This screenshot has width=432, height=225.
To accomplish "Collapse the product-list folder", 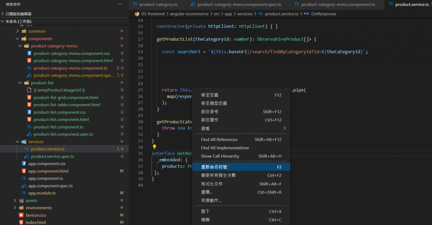I will [20, 83].
